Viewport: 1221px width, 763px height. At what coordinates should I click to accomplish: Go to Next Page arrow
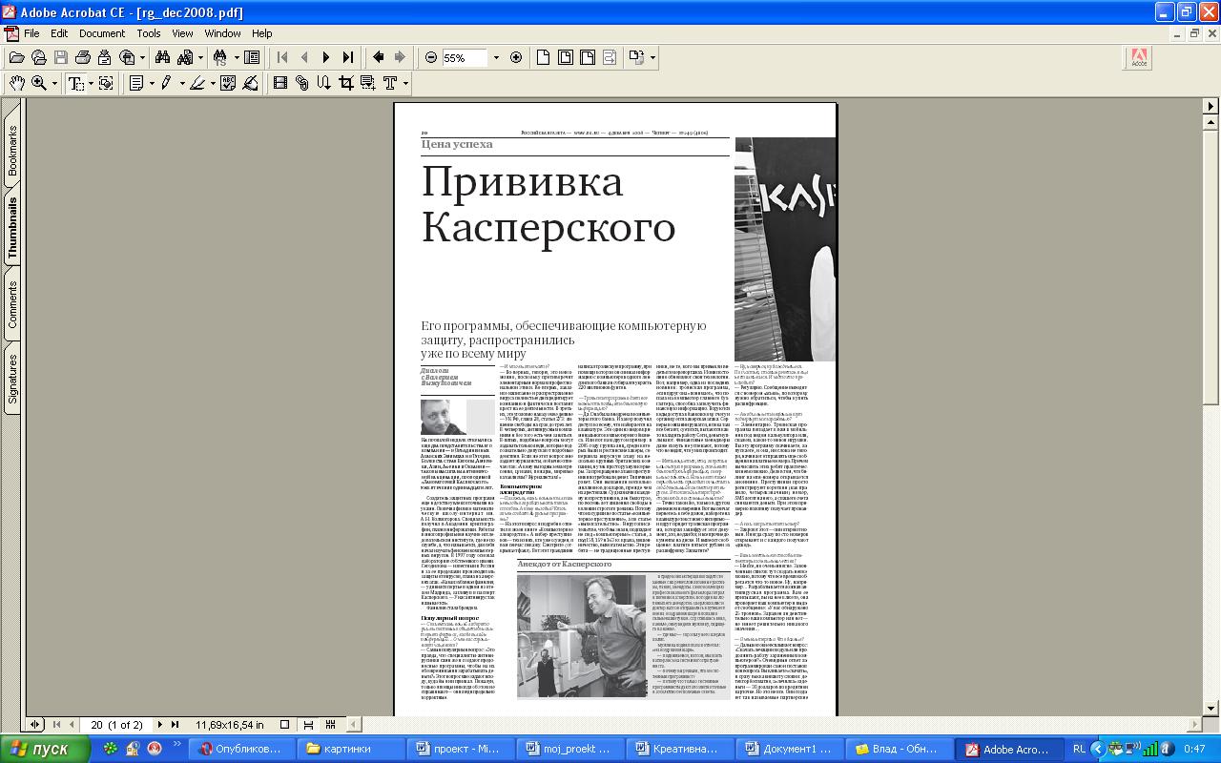326,57
